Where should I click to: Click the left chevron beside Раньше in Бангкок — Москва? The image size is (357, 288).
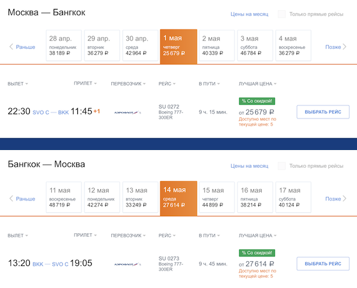coord(11,199)
